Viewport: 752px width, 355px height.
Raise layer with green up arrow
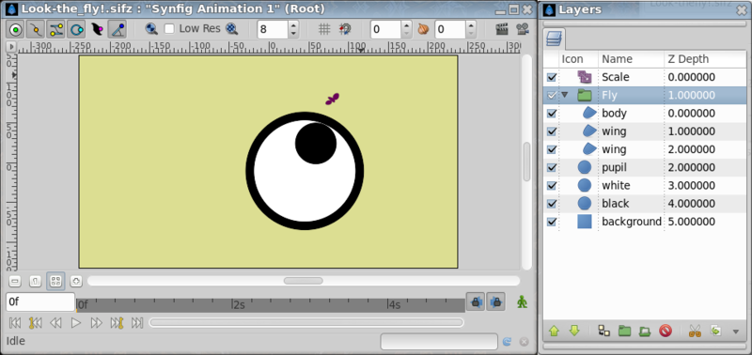(555, 331)
